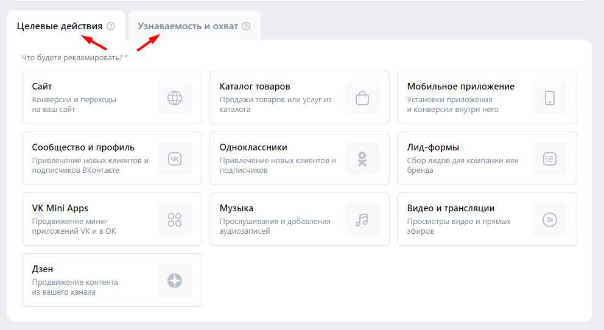Click the Одноклассники logo icon
Image resolution: width=604 pixels, height=330 pixels.
(x=362, y=159)
